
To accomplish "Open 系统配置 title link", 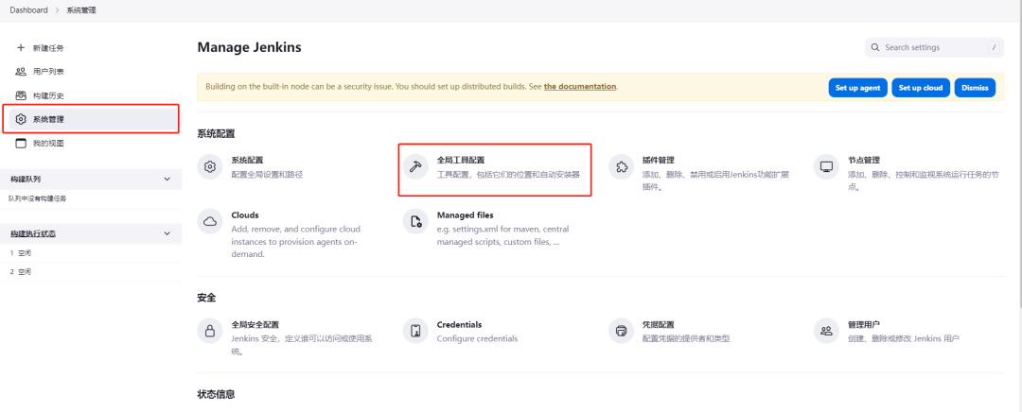I will (247, 160).
